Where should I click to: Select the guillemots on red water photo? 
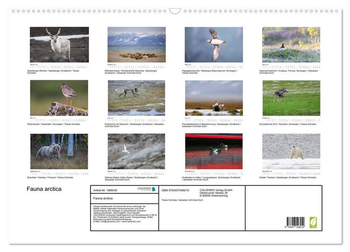[x=214, y=151]
